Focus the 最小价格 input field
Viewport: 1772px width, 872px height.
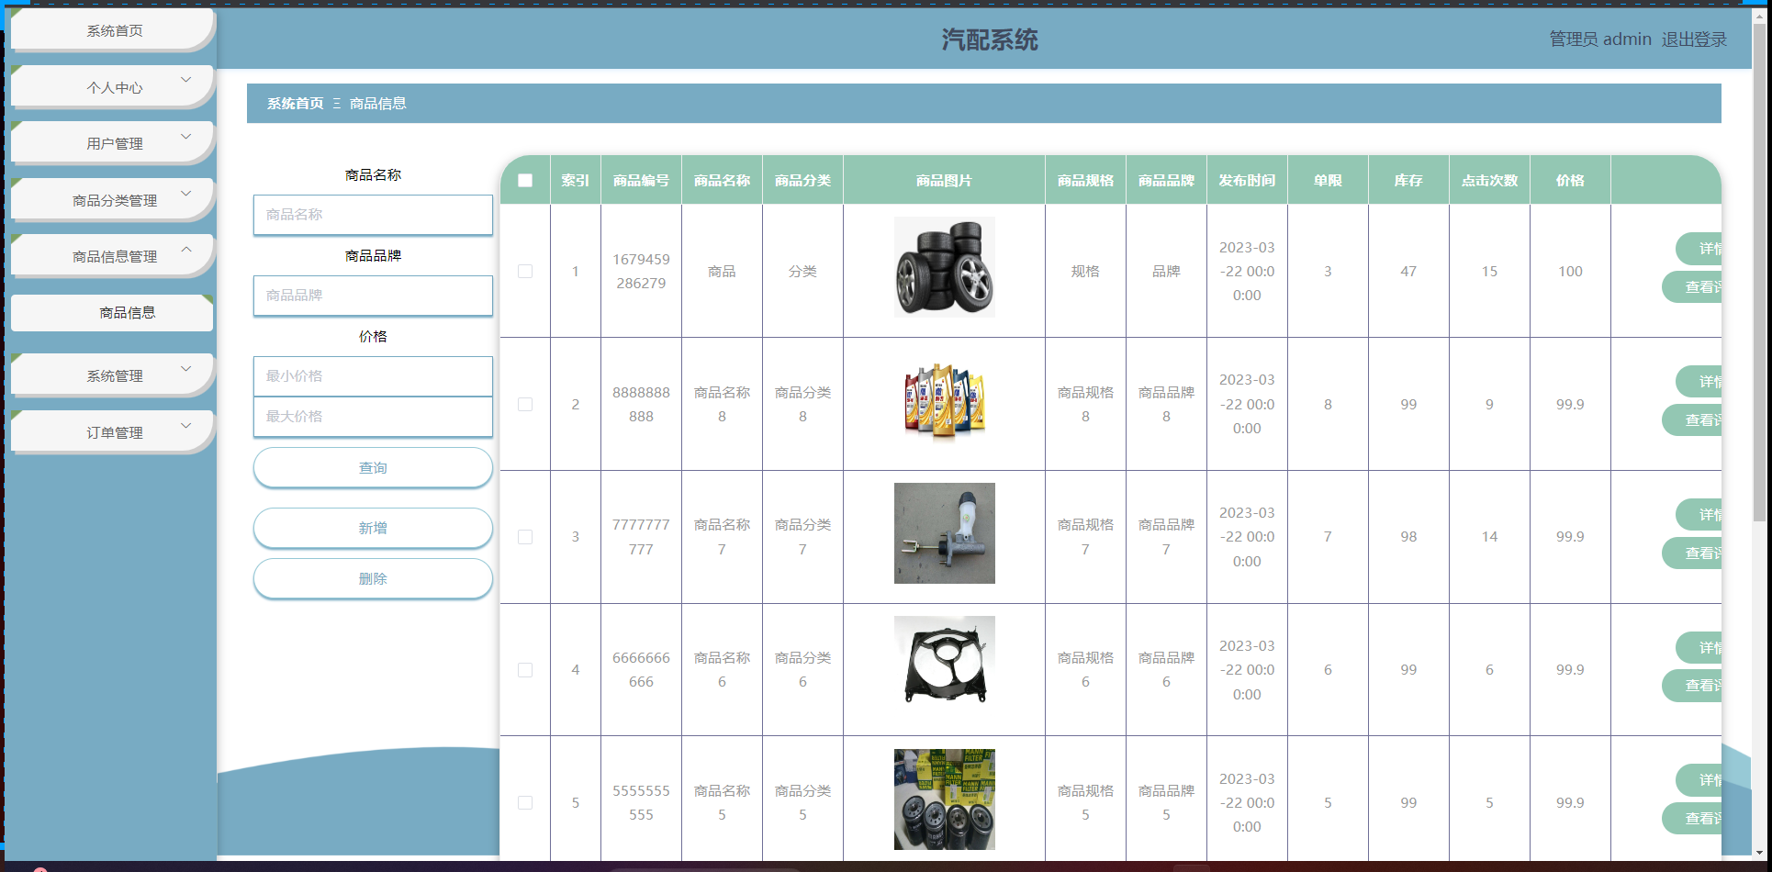tap(373, 376)
